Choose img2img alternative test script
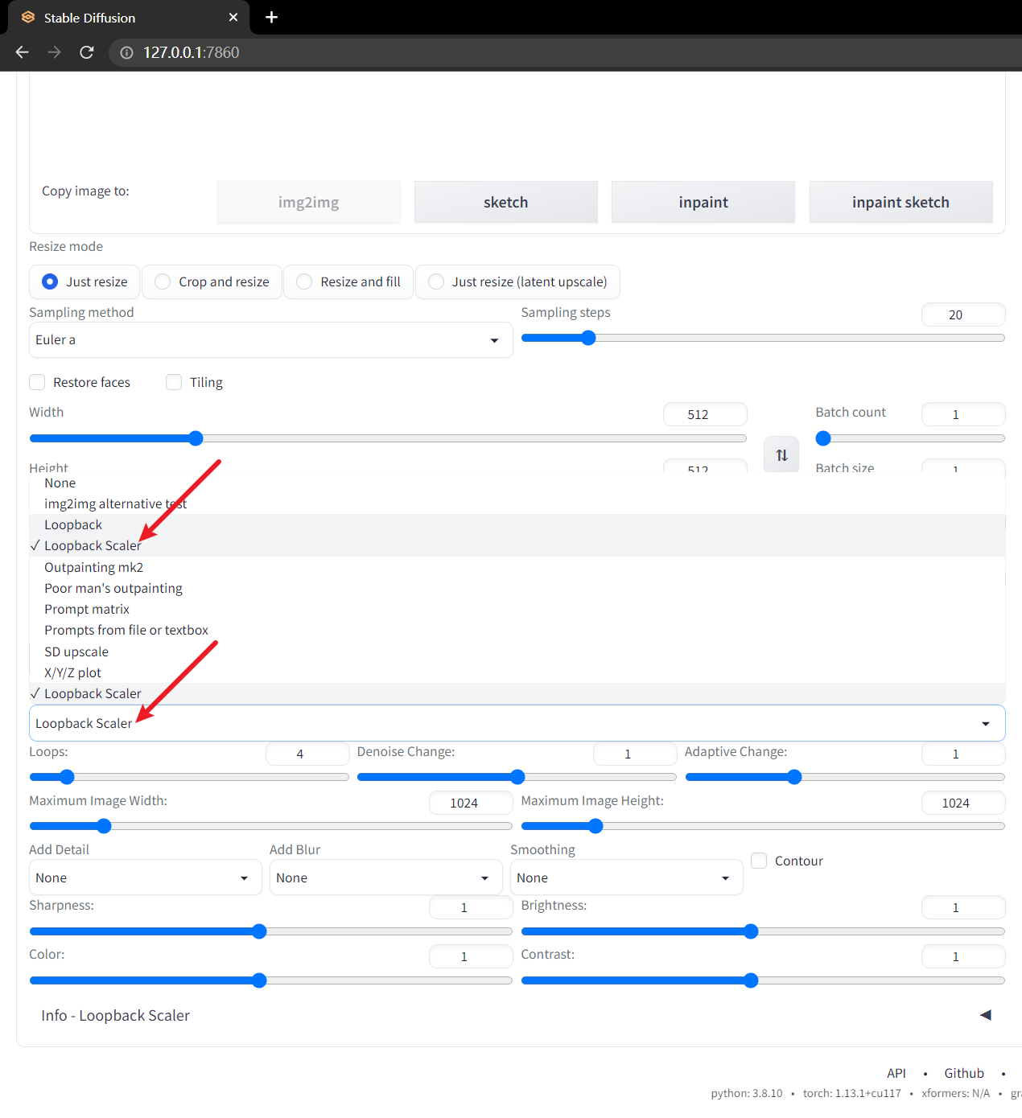 pyautogui.click(x=517, y=504)
